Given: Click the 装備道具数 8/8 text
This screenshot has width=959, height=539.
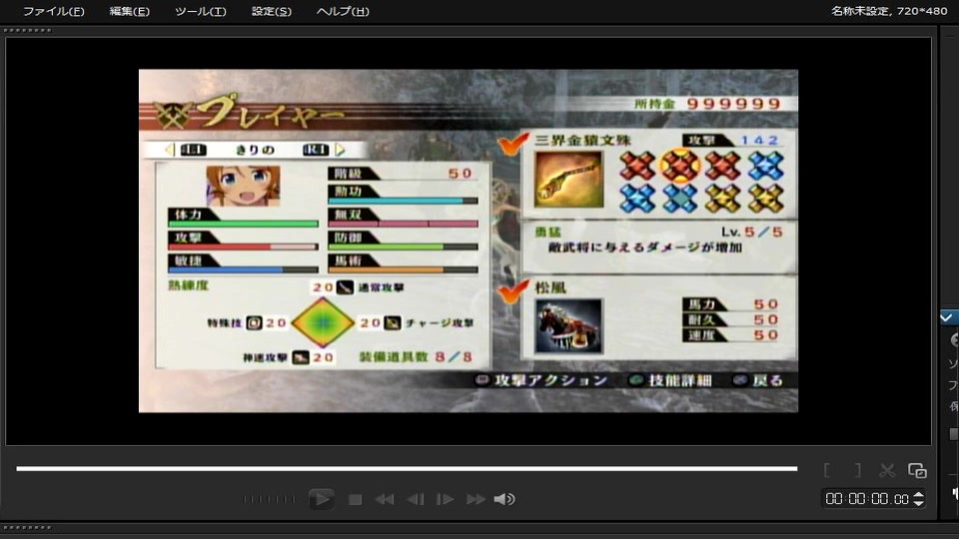Looking at the screenshot, I should 416,357.
